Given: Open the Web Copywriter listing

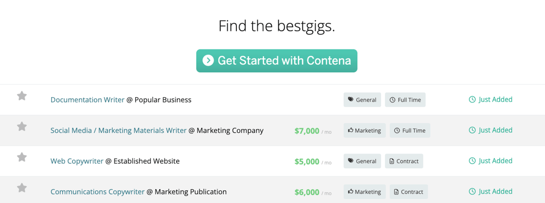Looking at the screenshot, I should 77,161.
